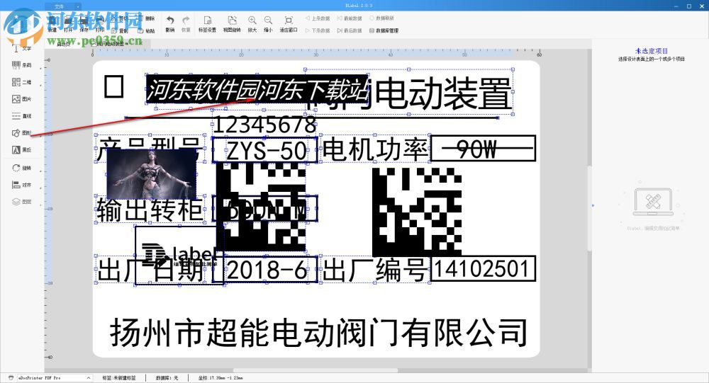Viewport: 709px width, 383px height.
Task: Click the empty square box on label
Action: point(114,86)
